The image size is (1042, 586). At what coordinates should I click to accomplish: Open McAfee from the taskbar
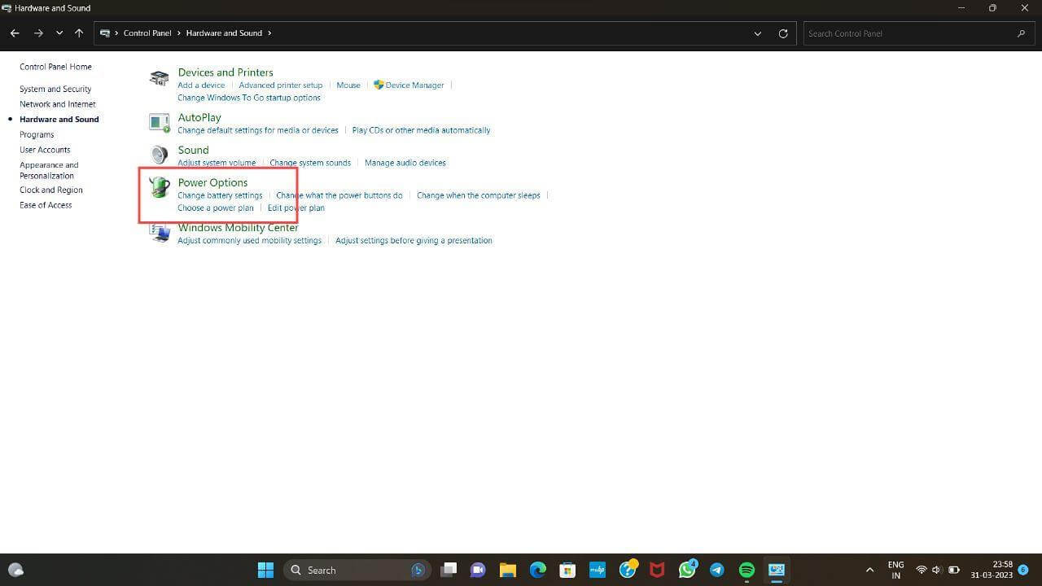pyautogui.click(x=657, y=570)
